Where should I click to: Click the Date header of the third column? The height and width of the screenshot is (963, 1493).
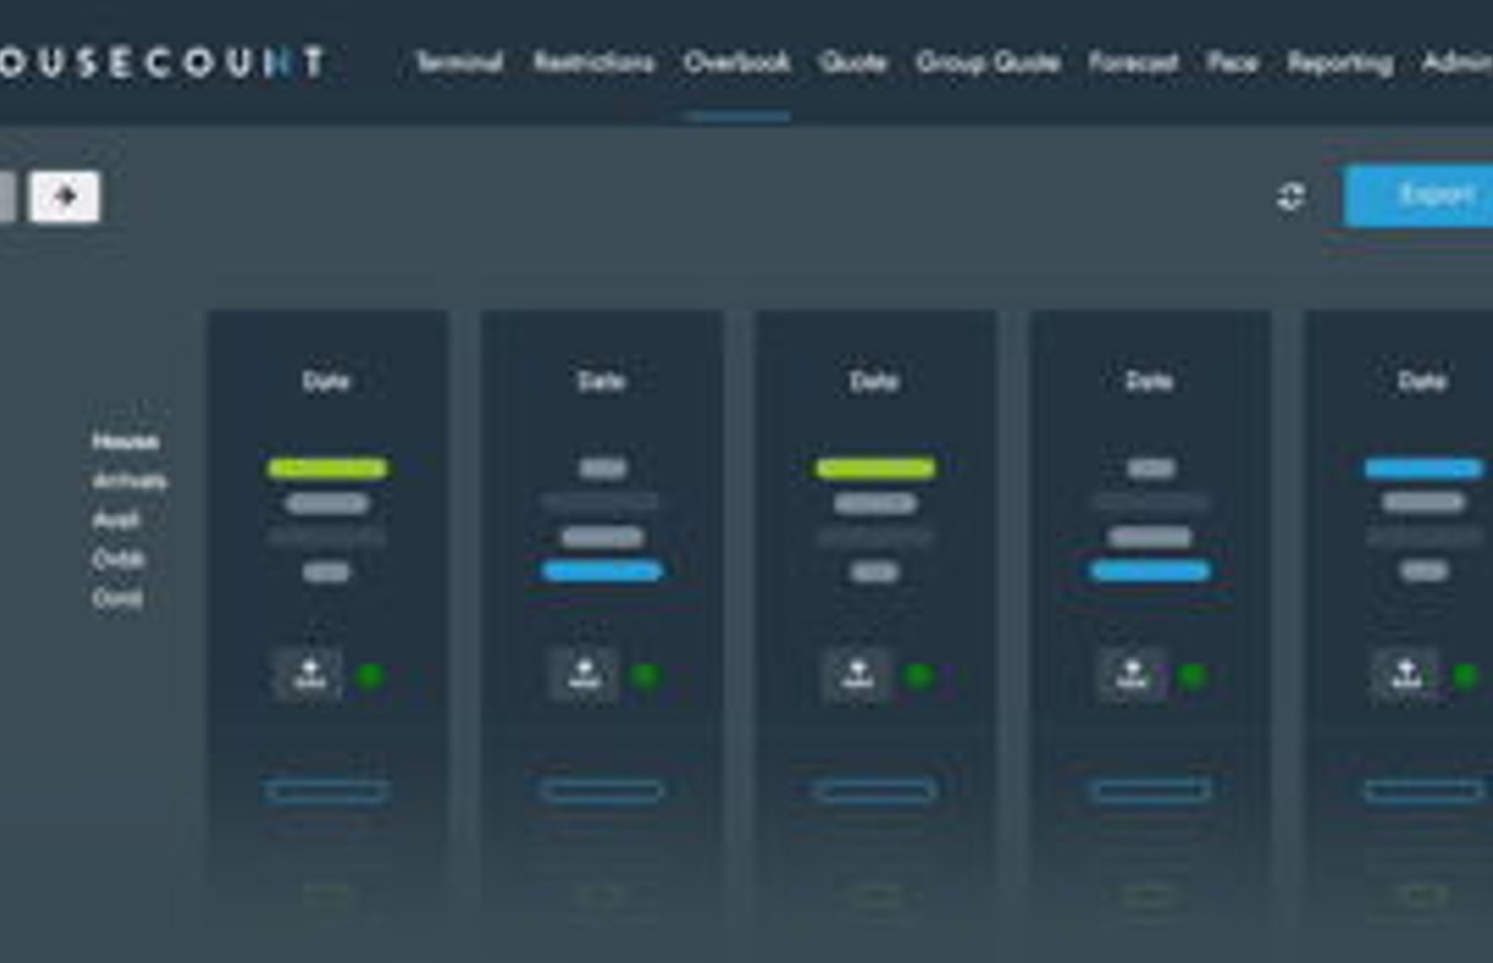(x=874, y=381)
